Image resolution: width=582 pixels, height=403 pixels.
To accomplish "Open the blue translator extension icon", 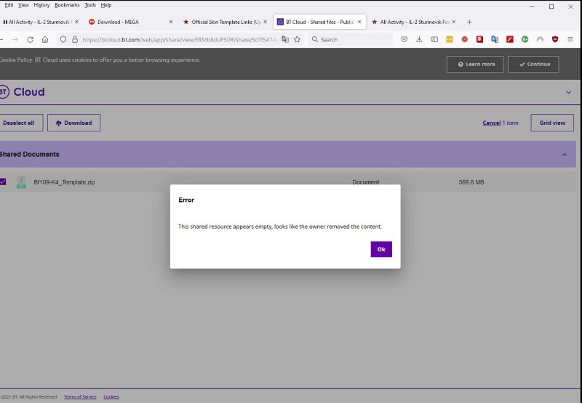I will click(x=495, y=39).
